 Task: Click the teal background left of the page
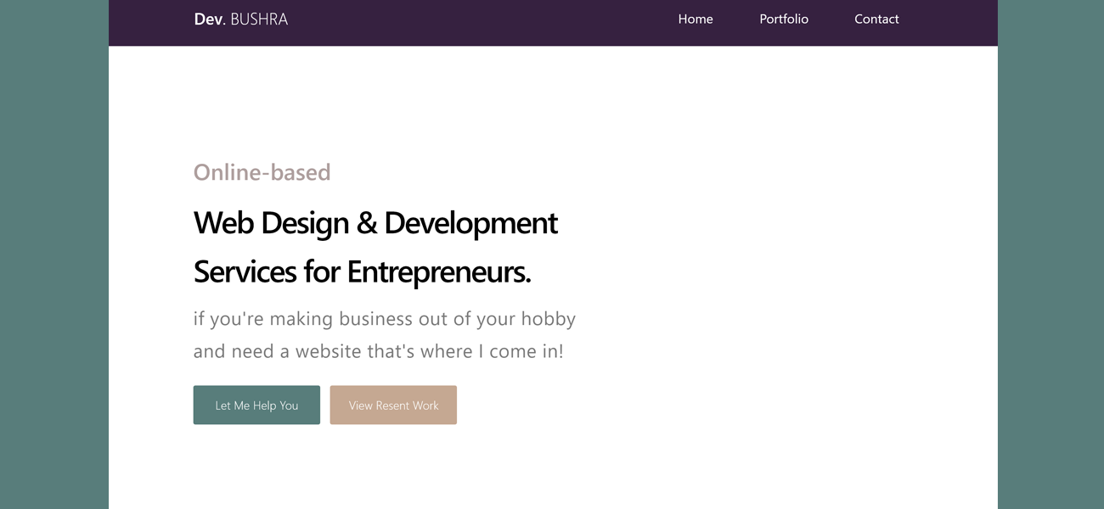tap(54, 255)
